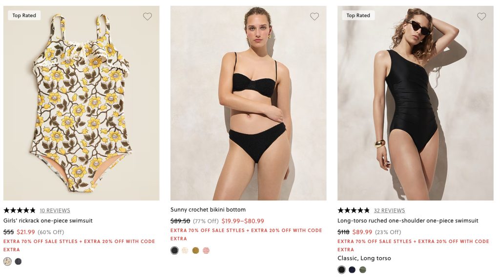Viewport: 500px width, 280px height.
Task: Select olive green swatch for one-shoulder swimsuit
Action: point(363,270)
